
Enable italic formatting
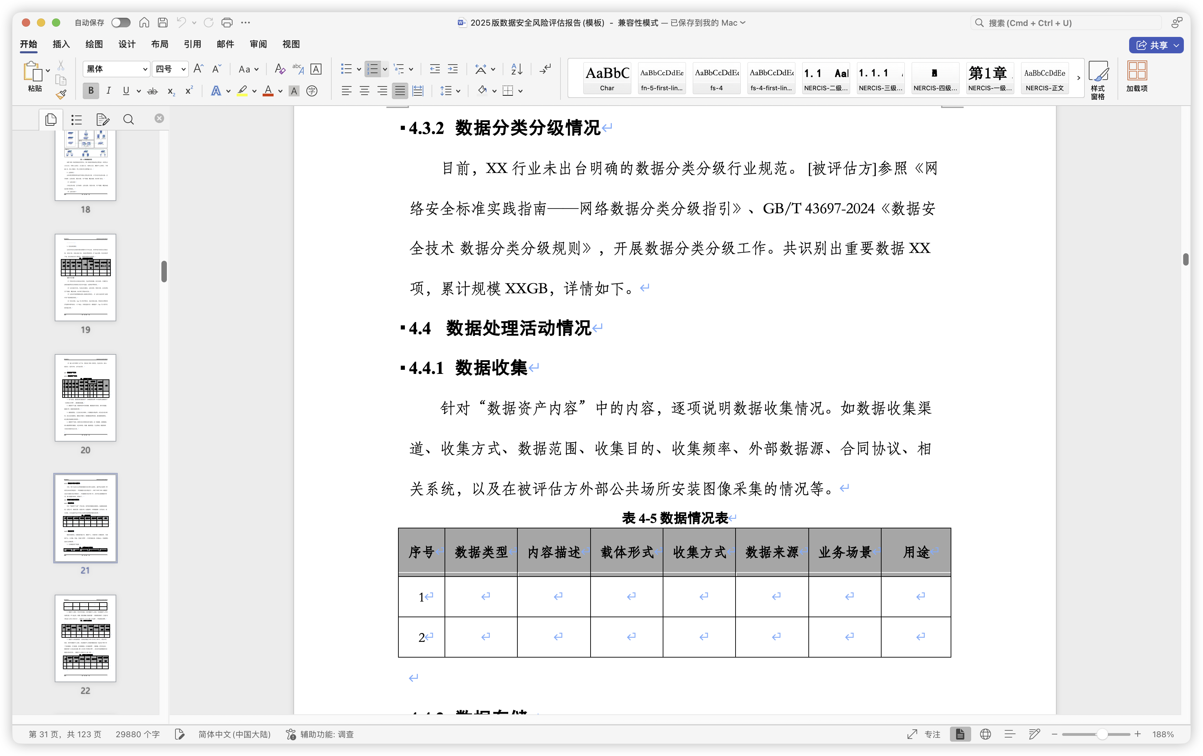coord(108,91)
